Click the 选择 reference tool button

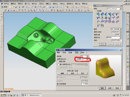click(x=72, y=74)
